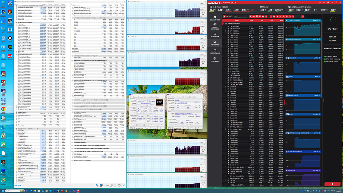Check the Core0 (CCD1) checkbox in OCCT
The image size is (343, 193).
point(226,35)
